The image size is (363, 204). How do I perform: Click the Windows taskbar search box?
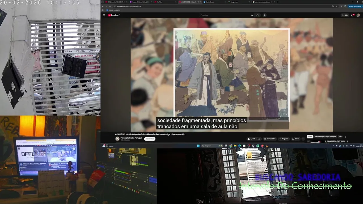212,146
